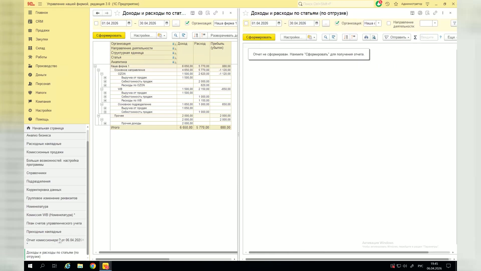This screenshot has width=481, height=271.
Task: Uncheck the Организация checkbox in the left report
Action: 187,23
